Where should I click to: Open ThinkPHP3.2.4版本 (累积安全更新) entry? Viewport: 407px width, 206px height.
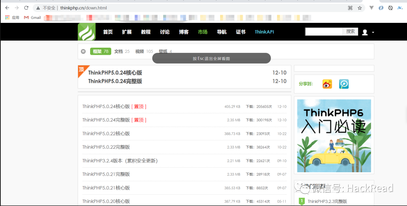click(120, 161)
